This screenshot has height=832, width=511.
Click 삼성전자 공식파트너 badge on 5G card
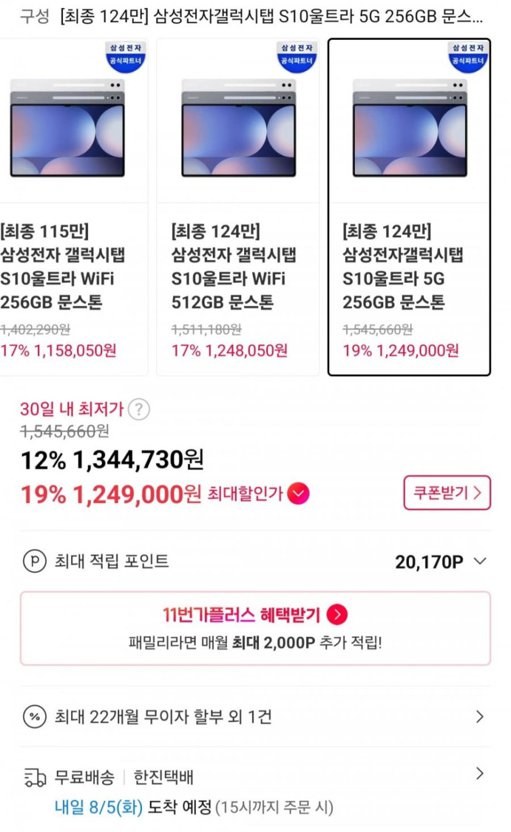coord(468,55)
